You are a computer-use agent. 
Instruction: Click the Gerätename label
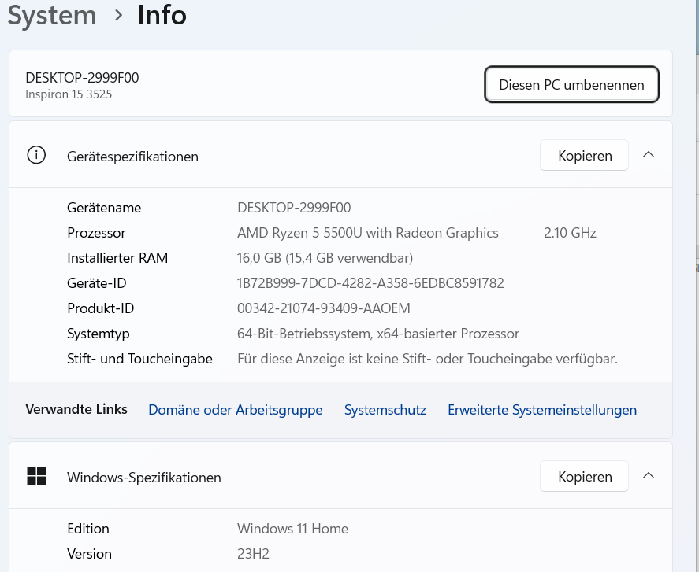tap(104, 208)
